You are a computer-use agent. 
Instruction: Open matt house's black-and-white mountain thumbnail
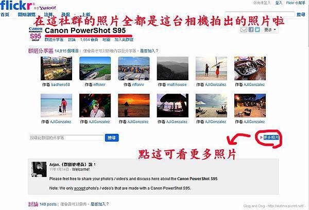[173, 68]
